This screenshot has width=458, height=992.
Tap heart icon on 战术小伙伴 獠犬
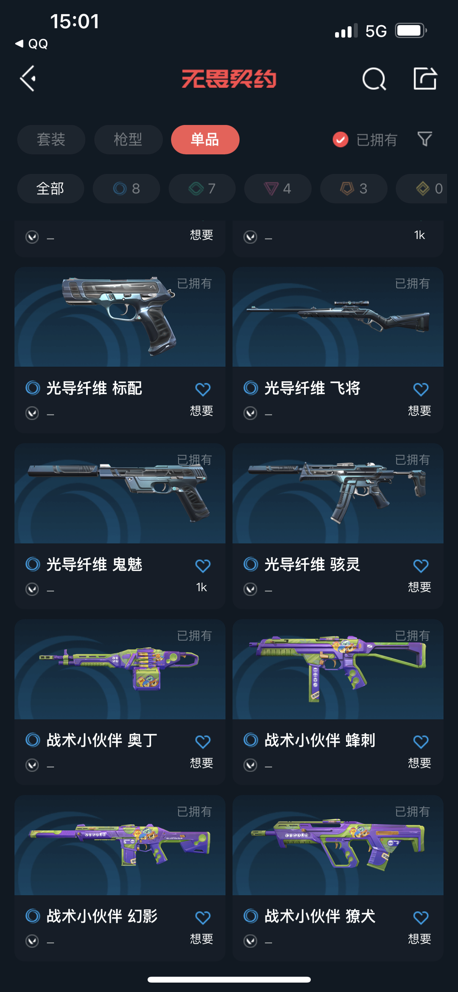coord(421,918)
